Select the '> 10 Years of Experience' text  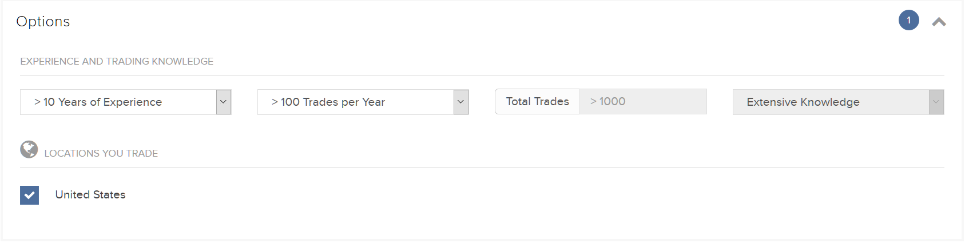98,102
